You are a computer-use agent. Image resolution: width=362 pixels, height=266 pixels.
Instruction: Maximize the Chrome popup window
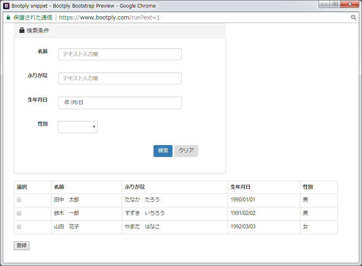click(335, 4)
